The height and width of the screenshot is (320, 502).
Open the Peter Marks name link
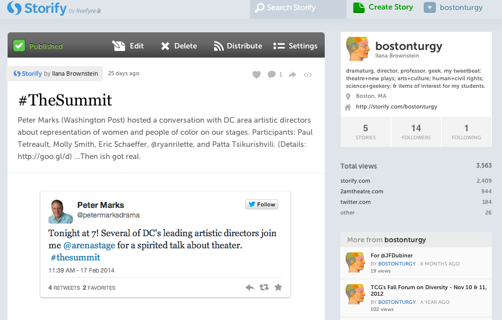point(101,205)
